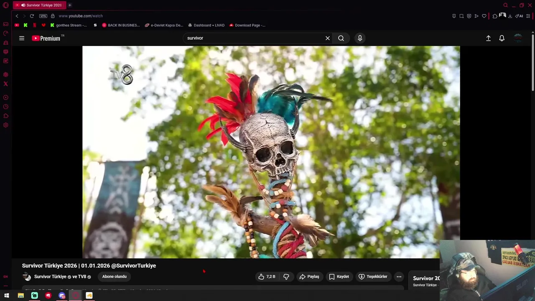
Task: Open the e-Devlet Kapısı bookmark
Action: 164,25
